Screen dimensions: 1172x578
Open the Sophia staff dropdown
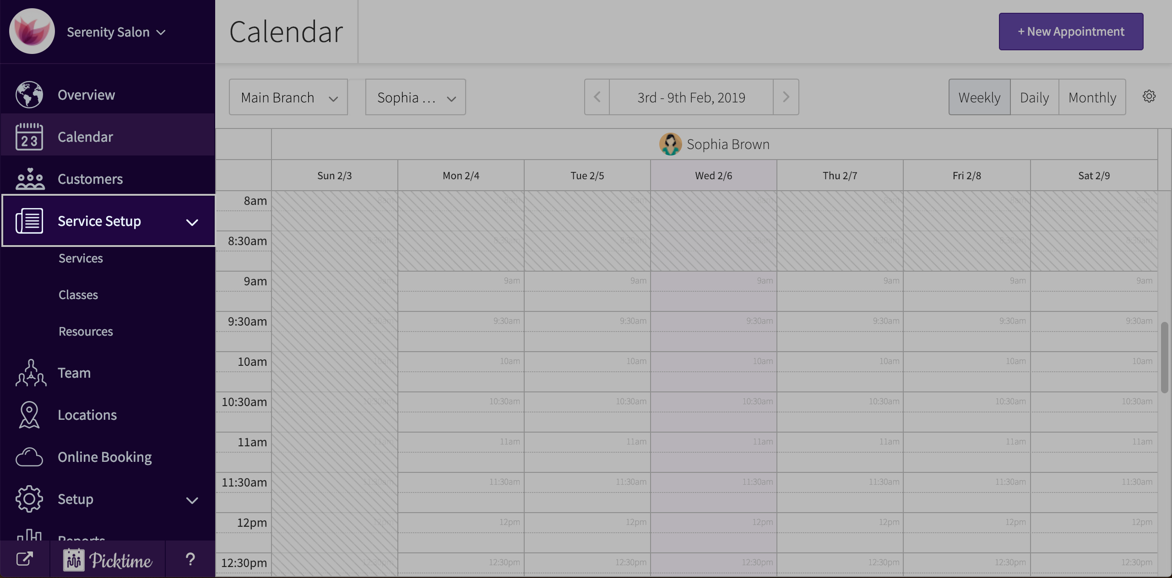[415, 97]
